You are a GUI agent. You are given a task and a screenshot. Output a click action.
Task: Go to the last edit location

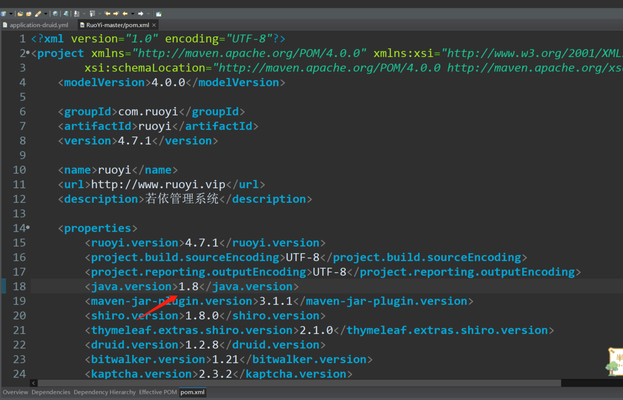107,14
